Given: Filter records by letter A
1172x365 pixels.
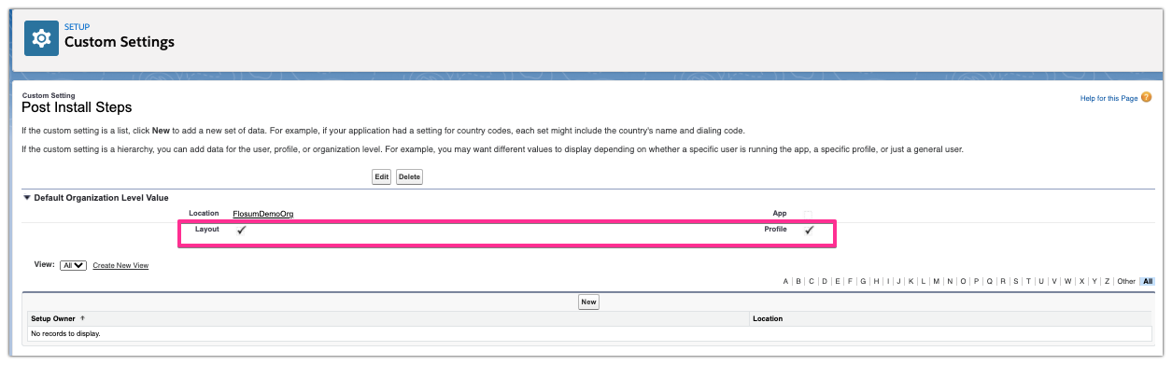Looking at the screenshot, I should (x=785, y=281).
